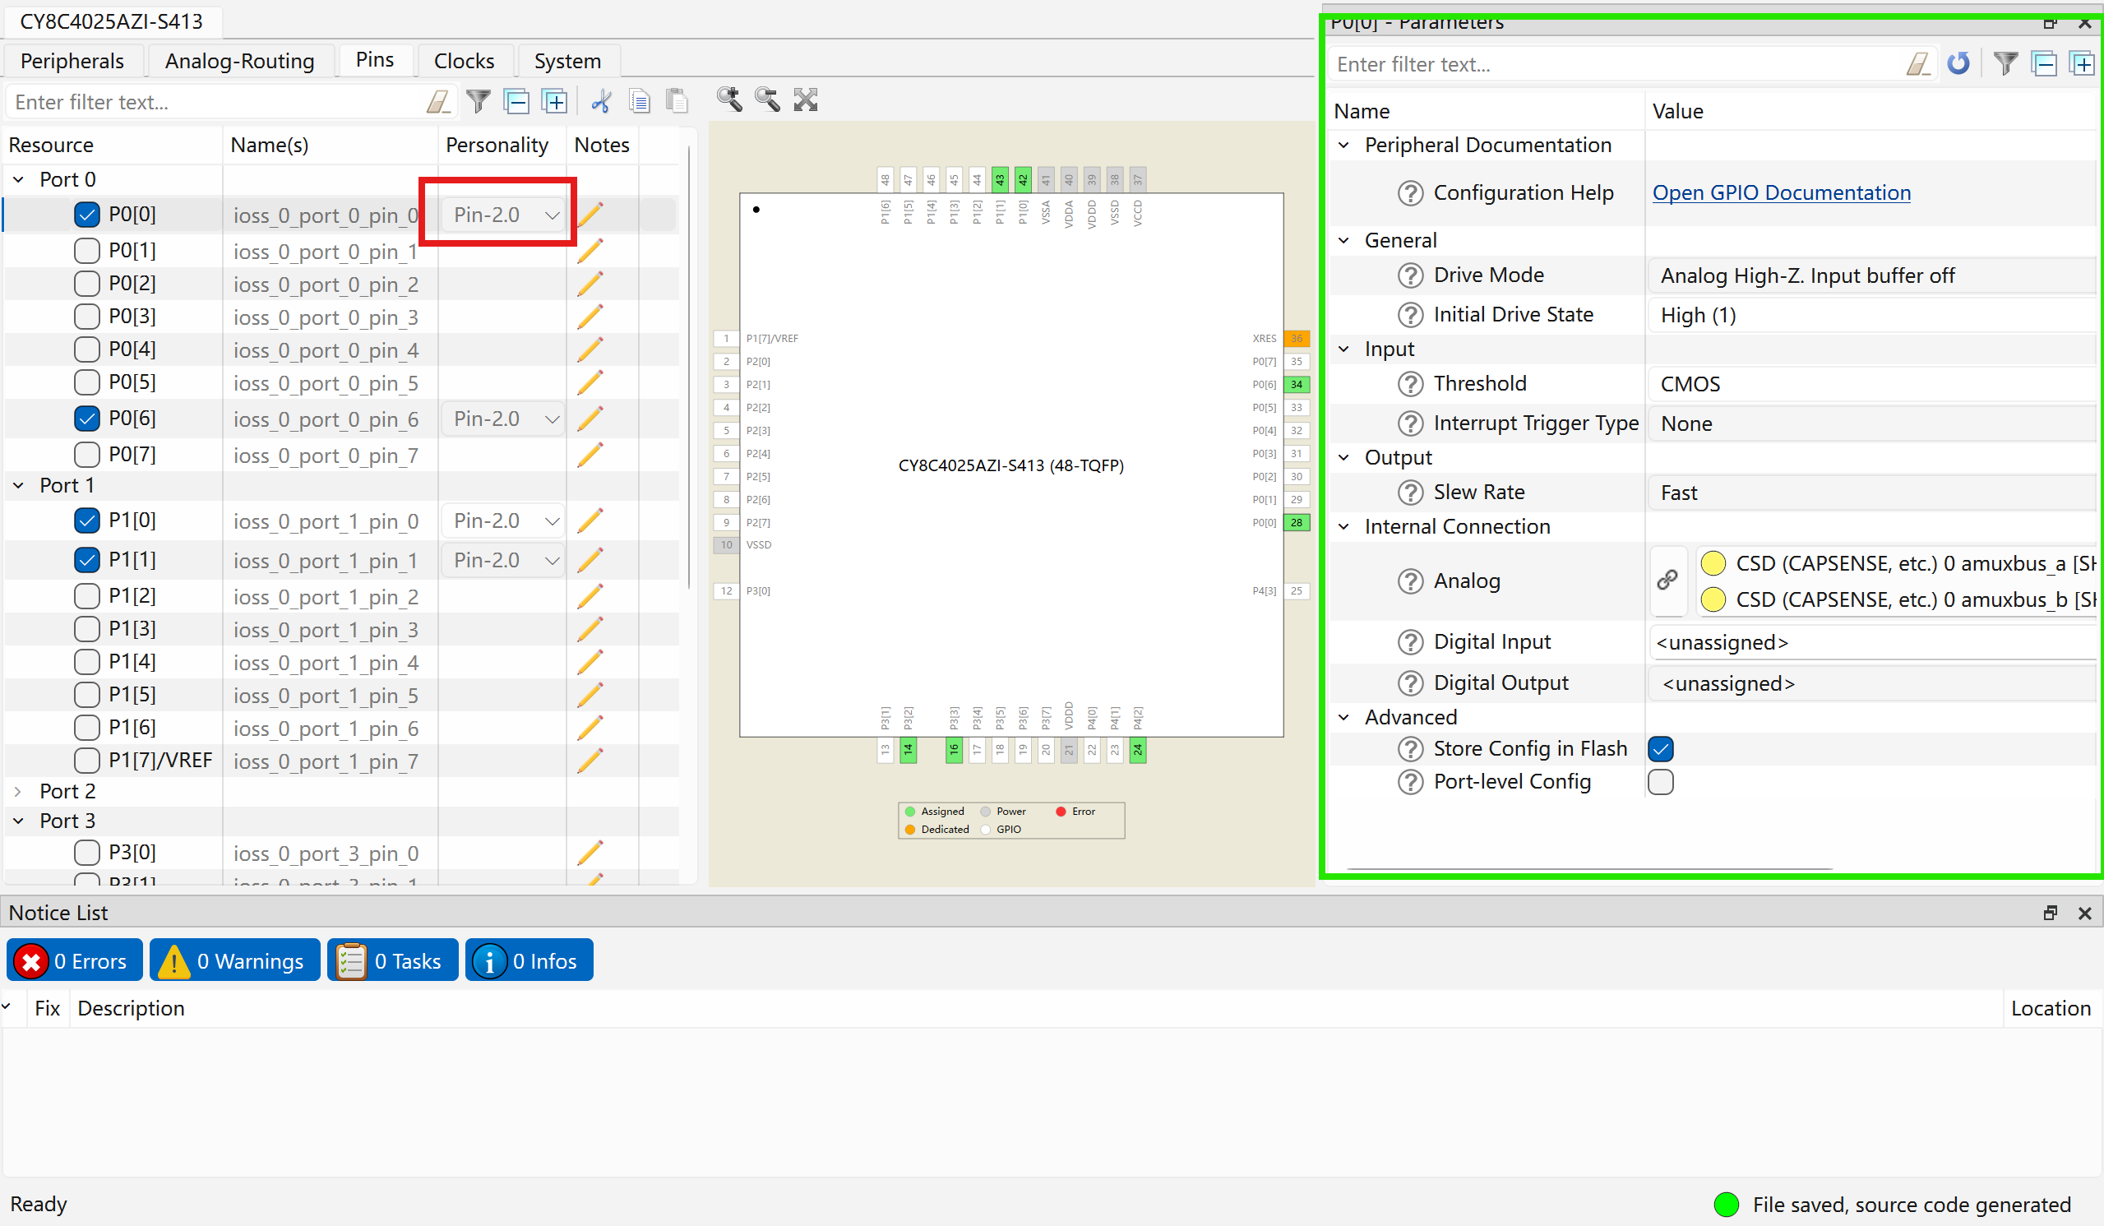The image size is (2104, 1226).
Task: Uncheck the P1[0] pin checkbox
Action: [x=87, y=520]
